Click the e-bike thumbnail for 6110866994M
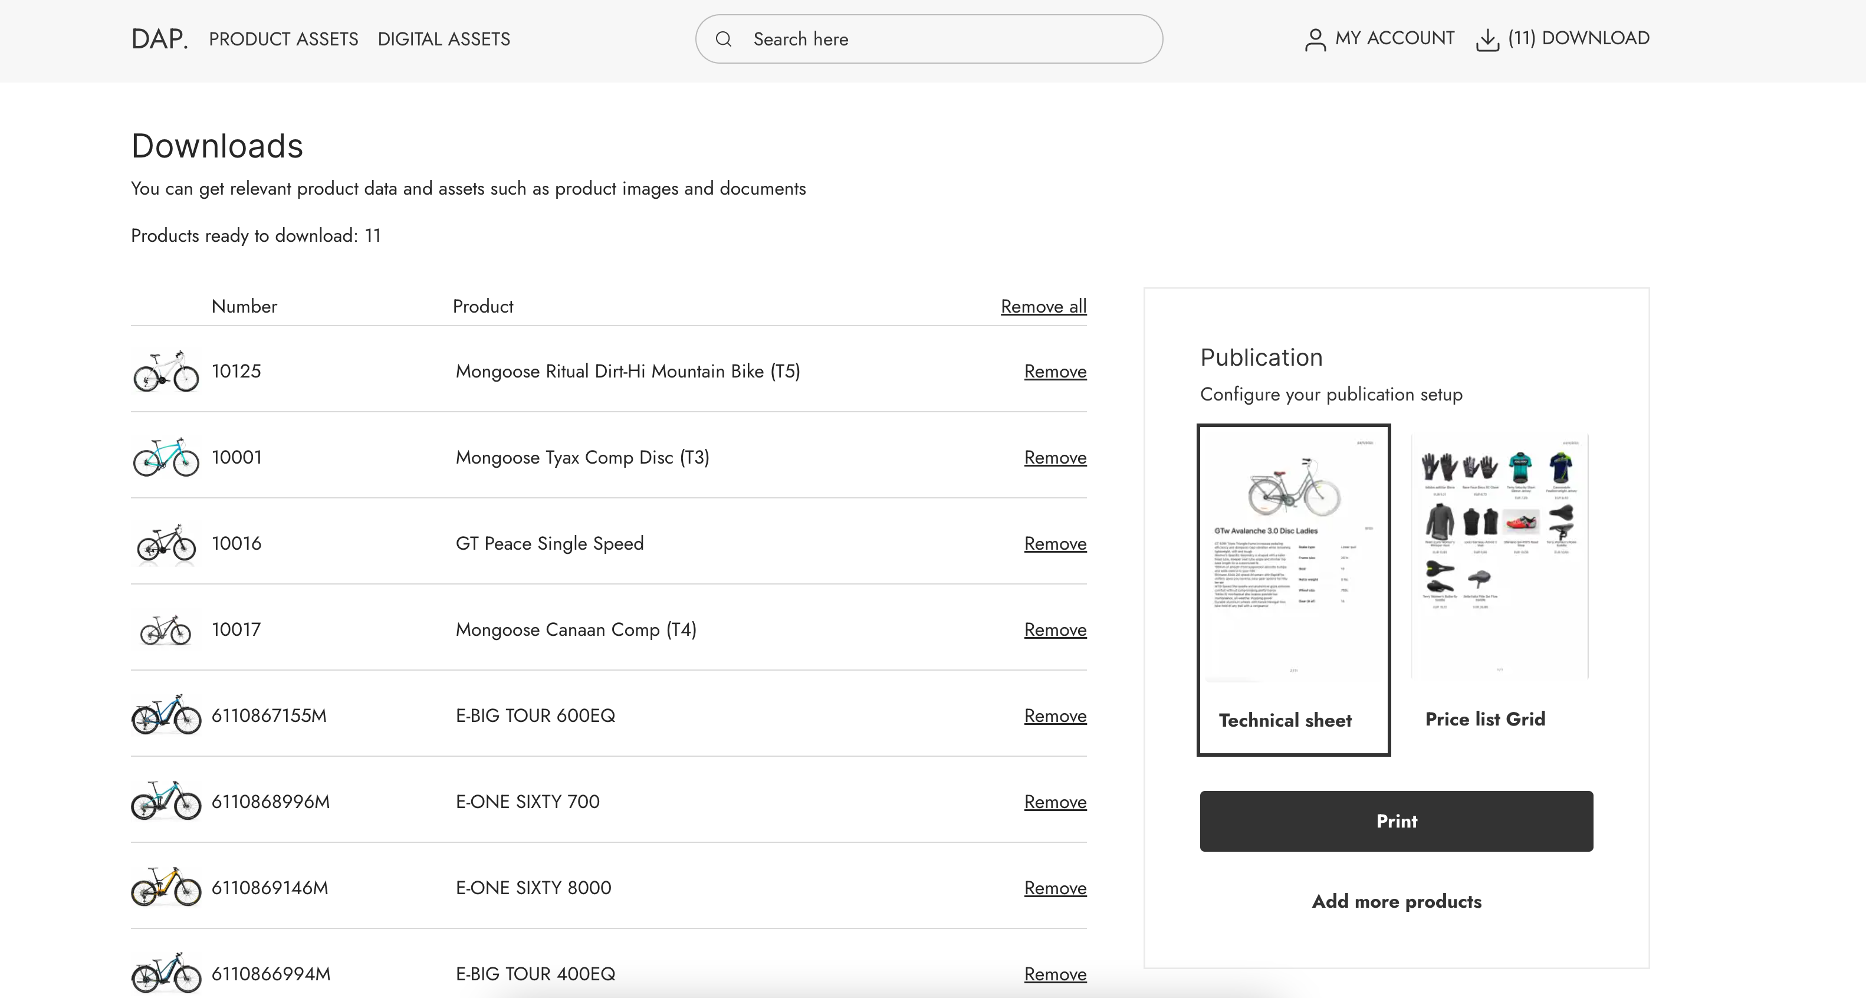1866x998 pixels. pos(166,973)
